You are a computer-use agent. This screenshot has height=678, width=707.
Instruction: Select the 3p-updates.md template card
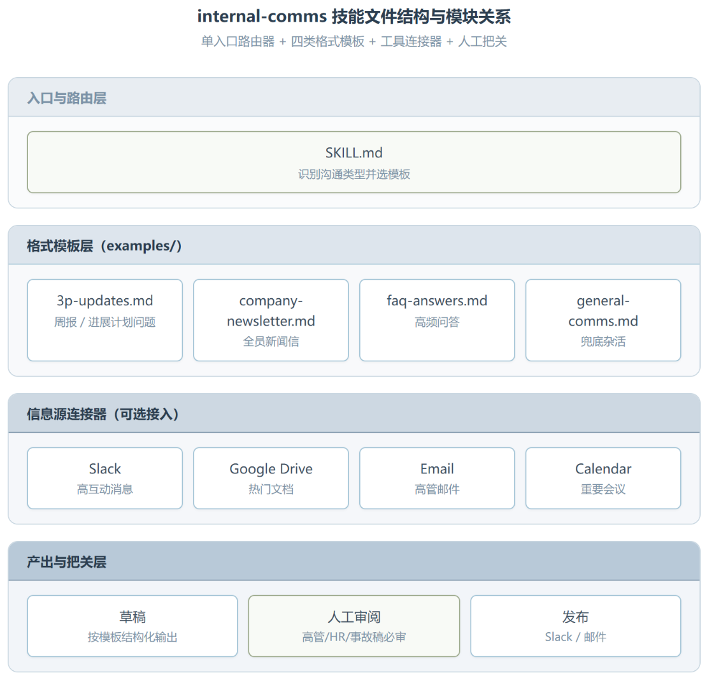(x=105, y=321)
